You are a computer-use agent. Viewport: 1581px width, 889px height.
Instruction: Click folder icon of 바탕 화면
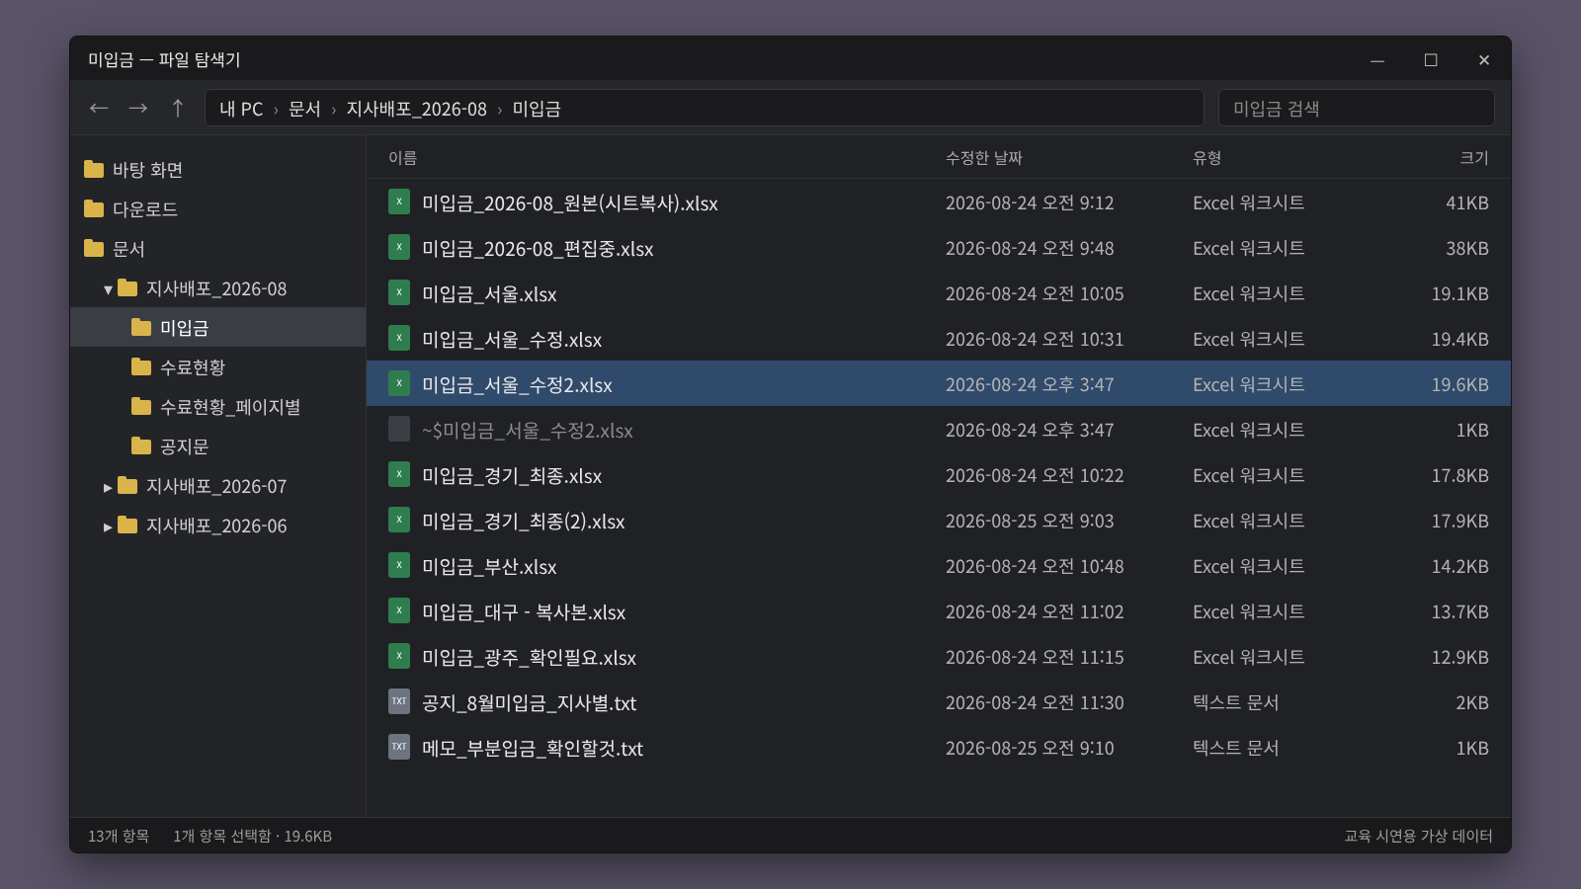pyautogui.click(x=94, y=169)
